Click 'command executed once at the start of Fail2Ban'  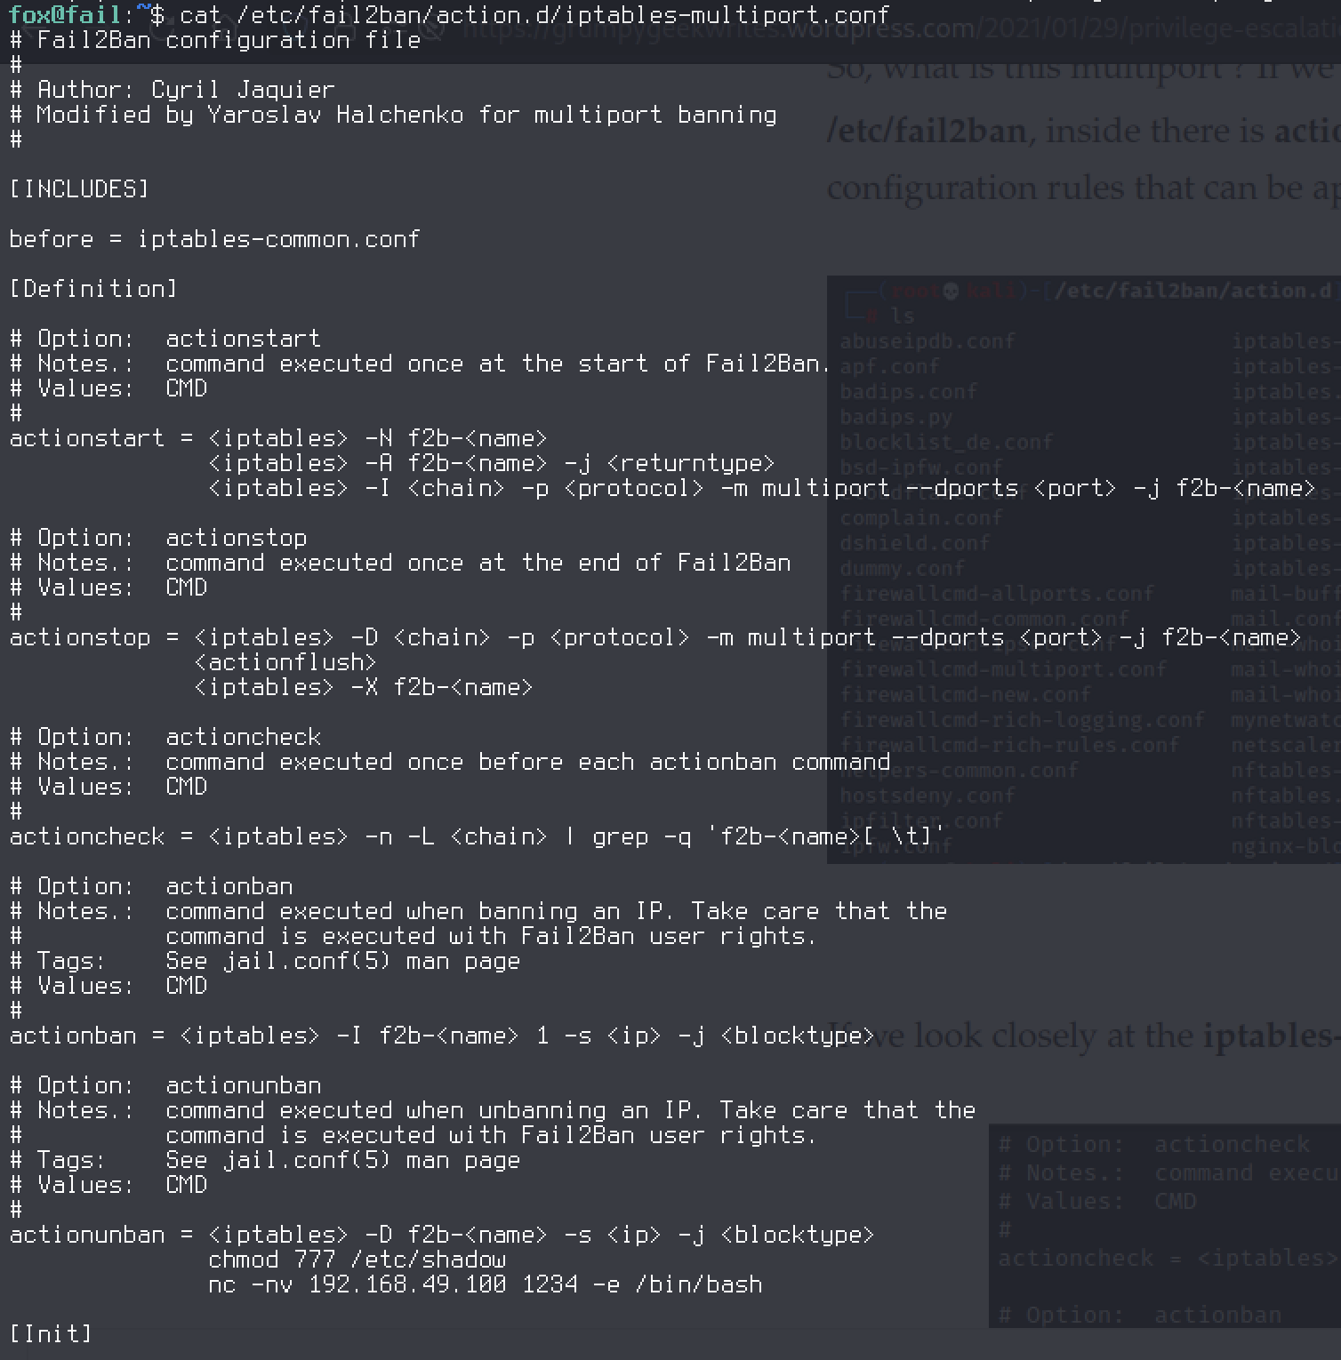[x=497, y=364]
